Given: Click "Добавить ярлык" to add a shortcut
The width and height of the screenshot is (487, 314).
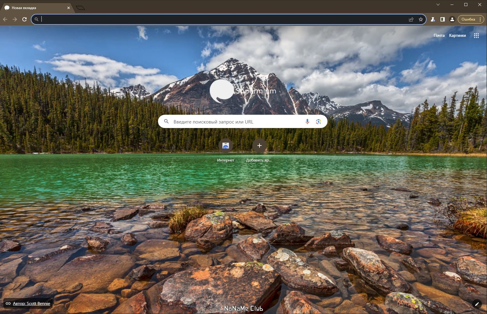Looking at the screenshot, I should point(259,146).
